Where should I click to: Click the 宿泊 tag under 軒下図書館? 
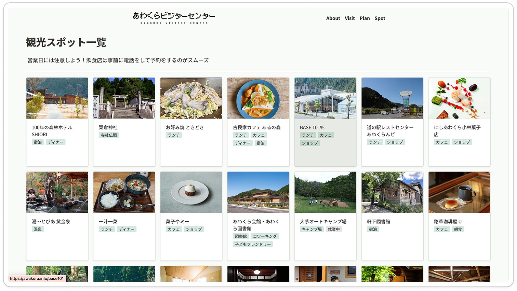(373, 230)
